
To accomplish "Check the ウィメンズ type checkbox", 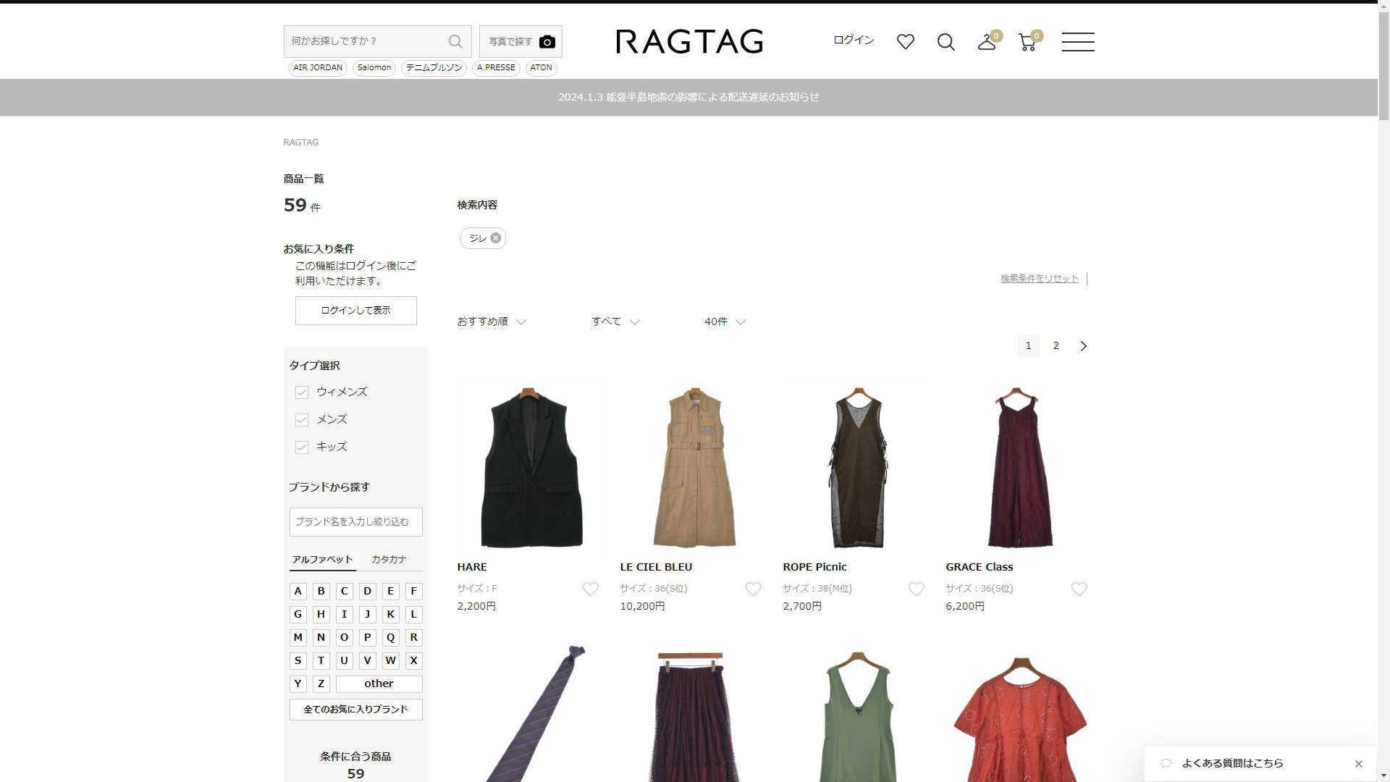I will 302,392.
